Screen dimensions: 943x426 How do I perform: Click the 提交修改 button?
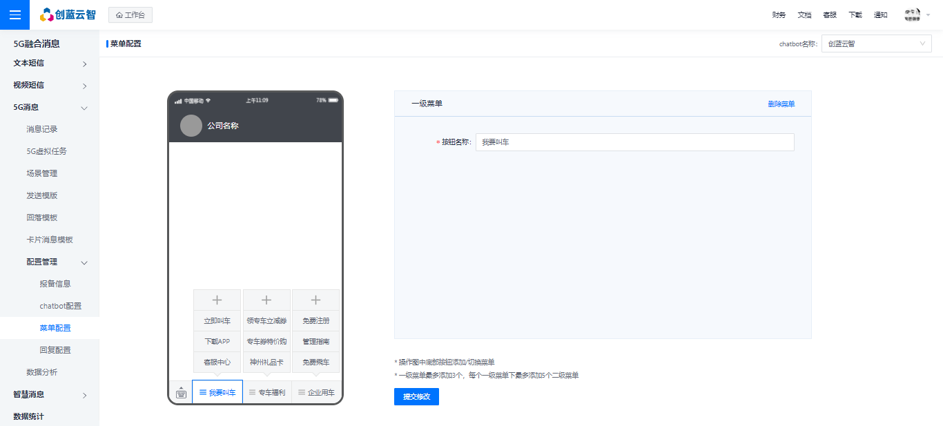pyautogui.click(x=416, y=397)
